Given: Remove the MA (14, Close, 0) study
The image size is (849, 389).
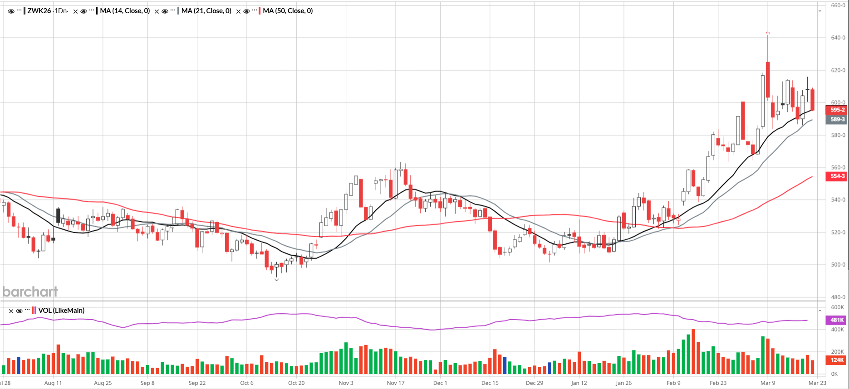Looking at the screenshot, I should tap(75, 11).
